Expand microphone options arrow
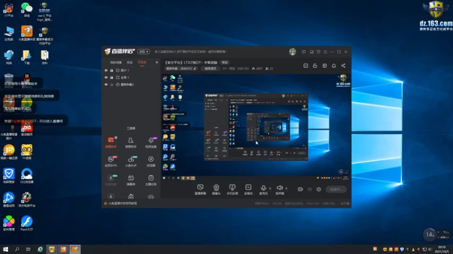This screenshot has height=254, width=453. coord(270,189)
